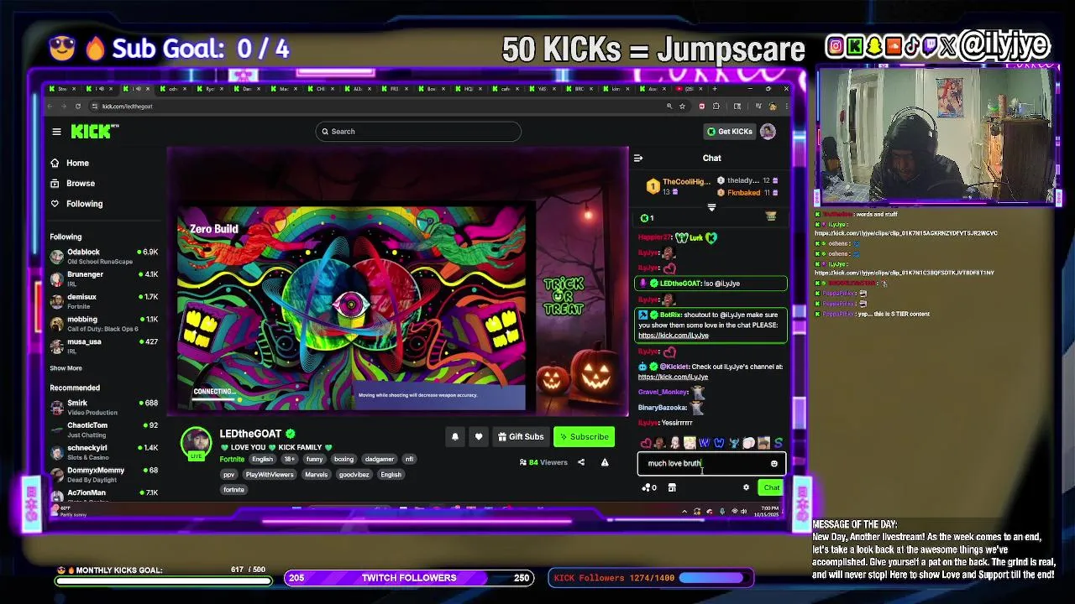Open musa_usa channel in Following list
This screenshot has width=1075, height=604.
pyautogui.click(x=103, y=346)
